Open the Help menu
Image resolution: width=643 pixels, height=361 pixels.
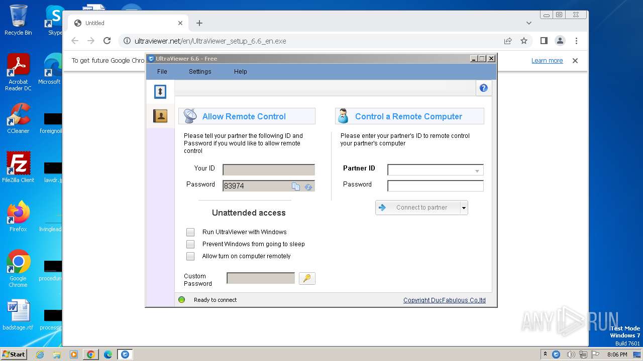241,72
